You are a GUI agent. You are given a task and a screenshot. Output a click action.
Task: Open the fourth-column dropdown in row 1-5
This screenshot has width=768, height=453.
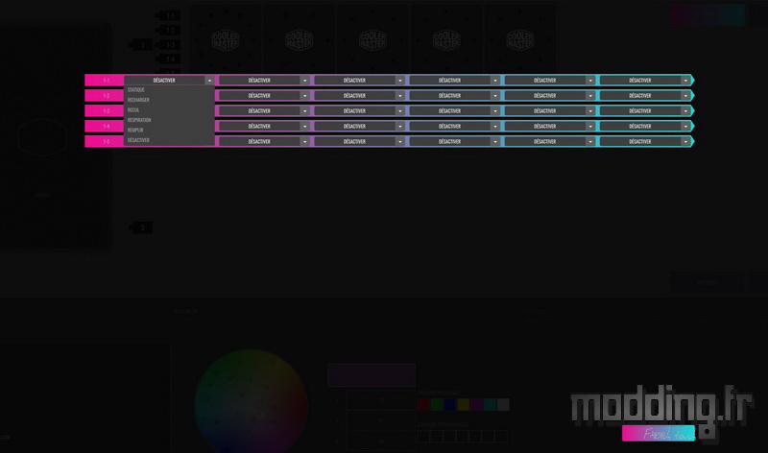pos(454,141)
